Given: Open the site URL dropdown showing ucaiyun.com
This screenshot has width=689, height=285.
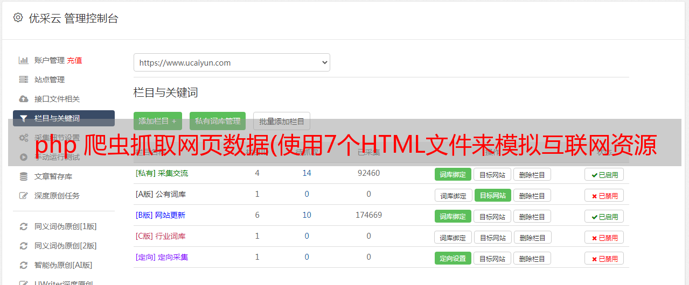Looking at the screenshot, I should click(232, 62).
